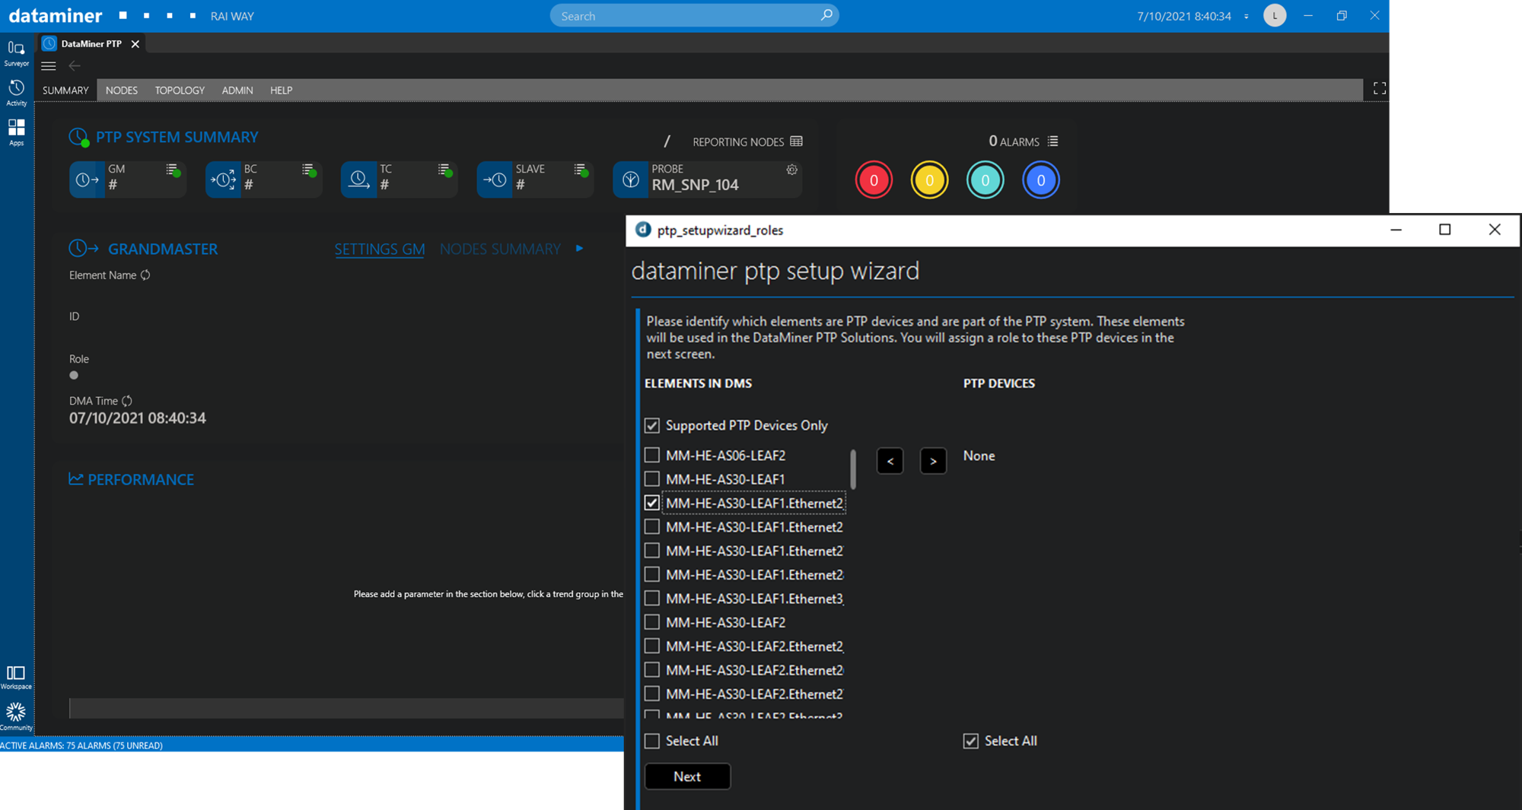Click the SLAVE clock icon tile
1522x810 pixels.
click(x=495, y=179)
